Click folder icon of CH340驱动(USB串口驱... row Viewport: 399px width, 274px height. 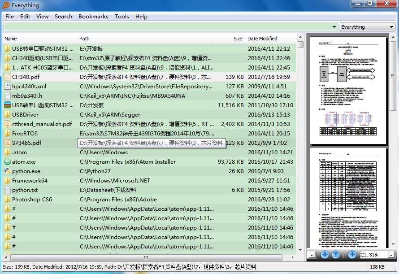click(8, 58)
